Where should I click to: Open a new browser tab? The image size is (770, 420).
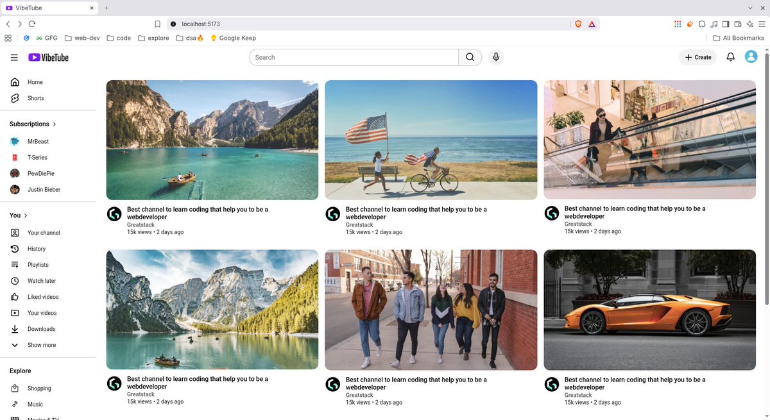(107, 8)
